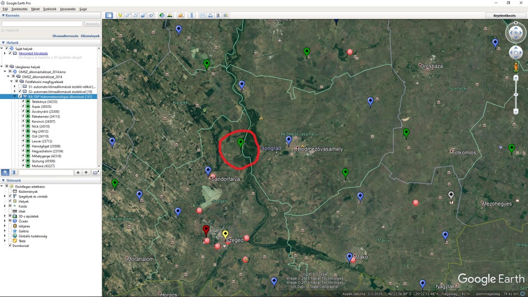Uncheck the Domborzat layer checkbox
Screen dimensions: 528x297
tap(10, 245)
